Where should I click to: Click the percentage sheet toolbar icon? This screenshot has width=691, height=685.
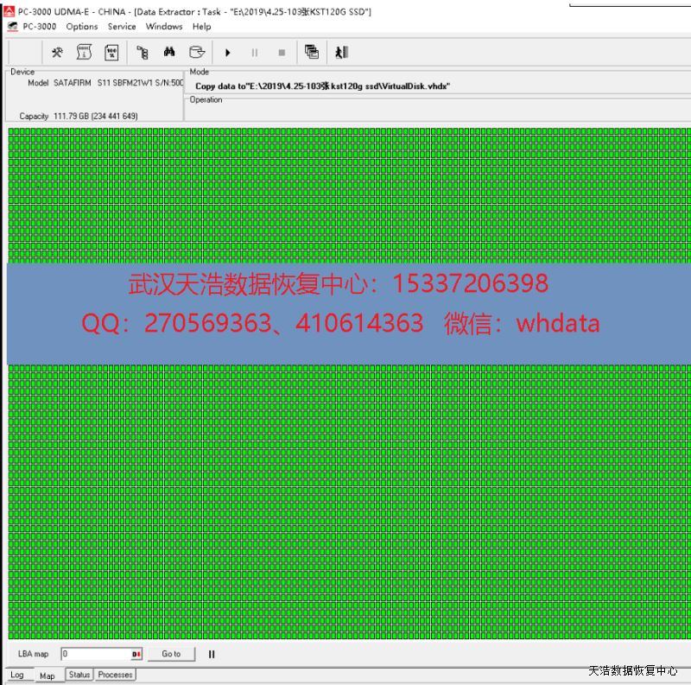(111, 53)
